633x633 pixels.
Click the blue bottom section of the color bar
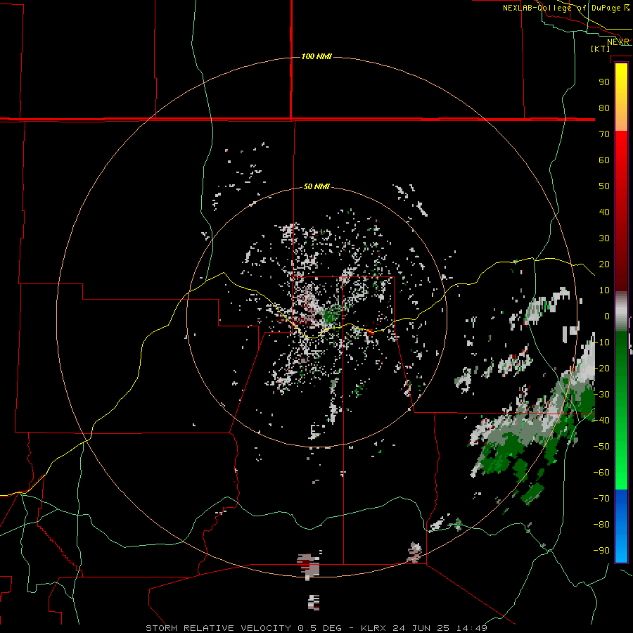(x=621, y=526)
